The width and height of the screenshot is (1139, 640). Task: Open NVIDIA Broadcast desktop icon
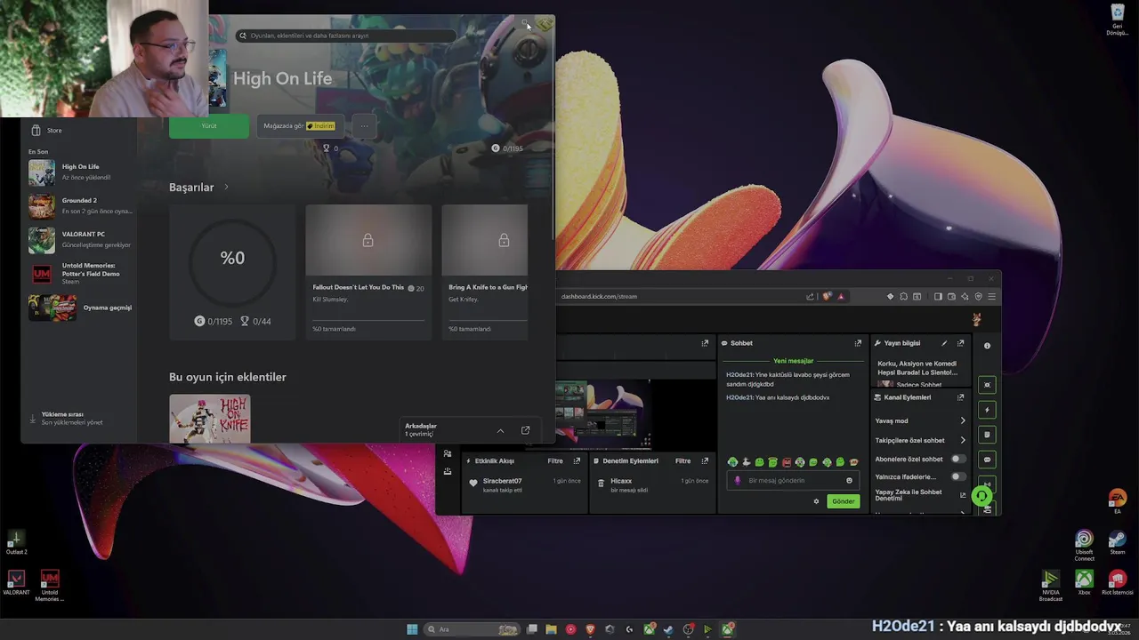point(1051,585)
